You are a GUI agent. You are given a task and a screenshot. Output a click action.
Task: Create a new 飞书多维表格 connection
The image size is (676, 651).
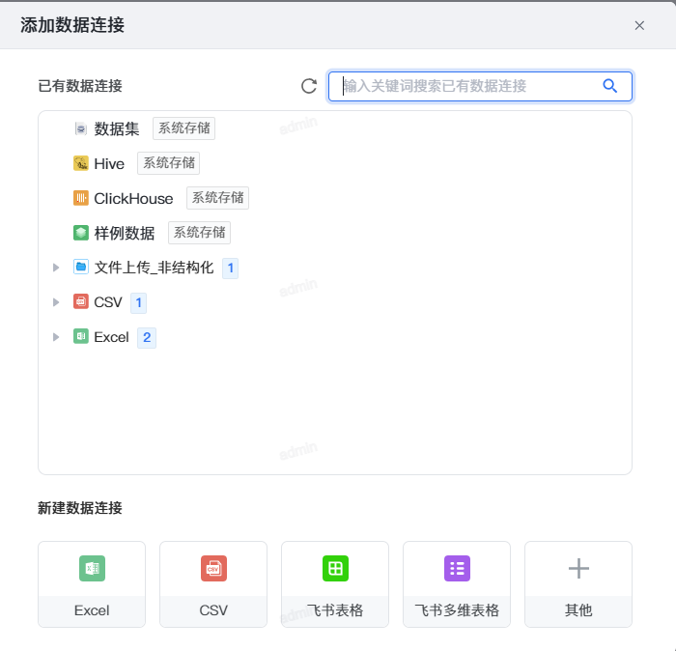click(x=457, y=583)
